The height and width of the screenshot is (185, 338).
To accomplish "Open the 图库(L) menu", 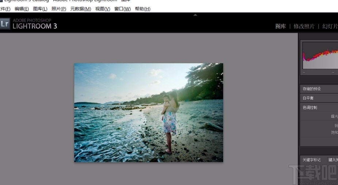I will coord(40,9).
